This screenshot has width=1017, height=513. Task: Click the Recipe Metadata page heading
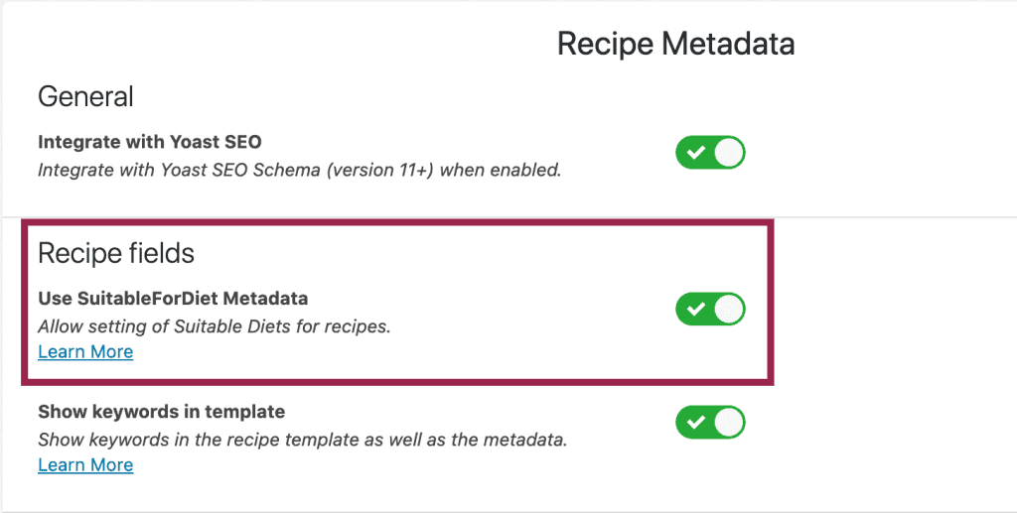tap(675, 45)
